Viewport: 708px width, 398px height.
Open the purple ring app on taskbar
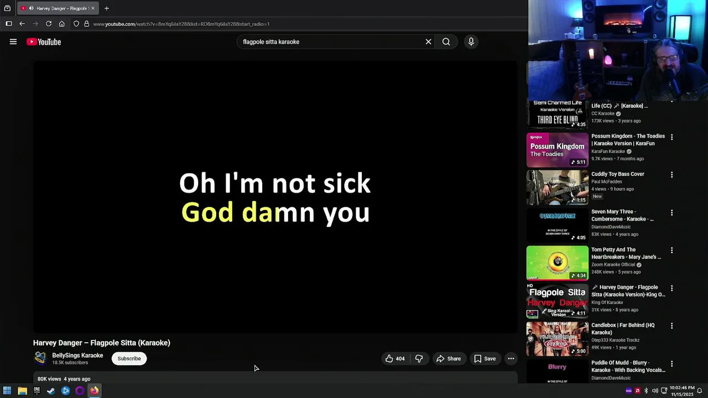(x=80, y=391)
